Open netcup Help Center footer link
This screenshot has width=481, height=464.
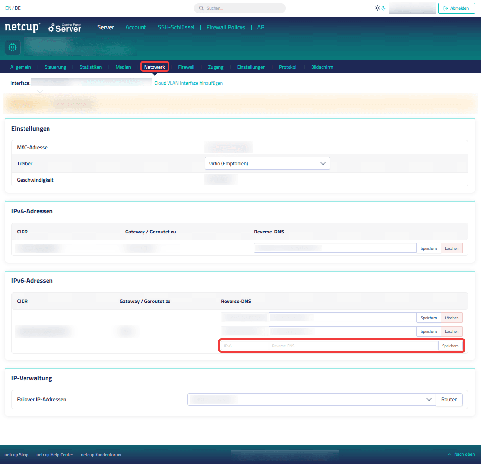coord(54,455)
